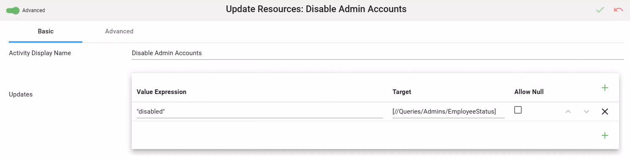
Task: Switch to the Advanced tab
Action: pos(119,31)
